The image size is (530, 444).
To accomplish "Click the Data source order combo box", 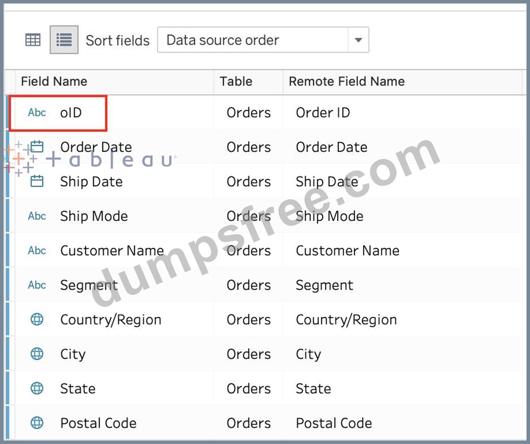I will [x=263, y=40].
